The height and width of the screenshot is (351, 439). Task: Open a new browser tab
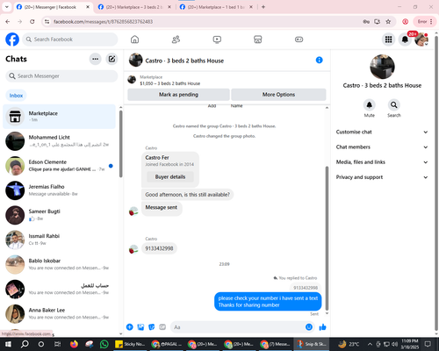(263, 7)
